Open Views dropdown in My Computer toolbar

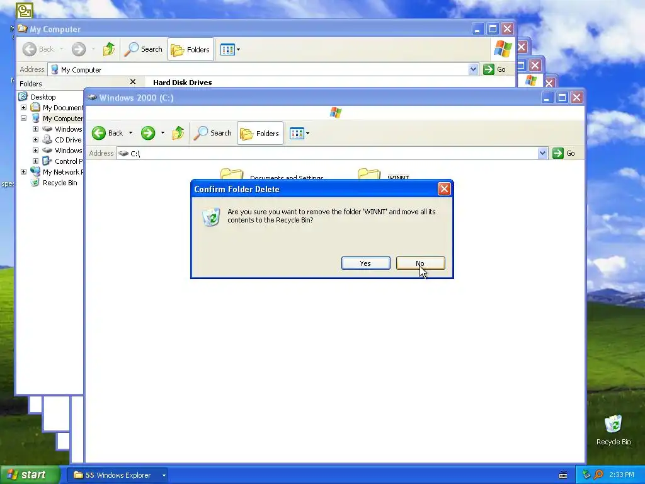coord(231,49)
